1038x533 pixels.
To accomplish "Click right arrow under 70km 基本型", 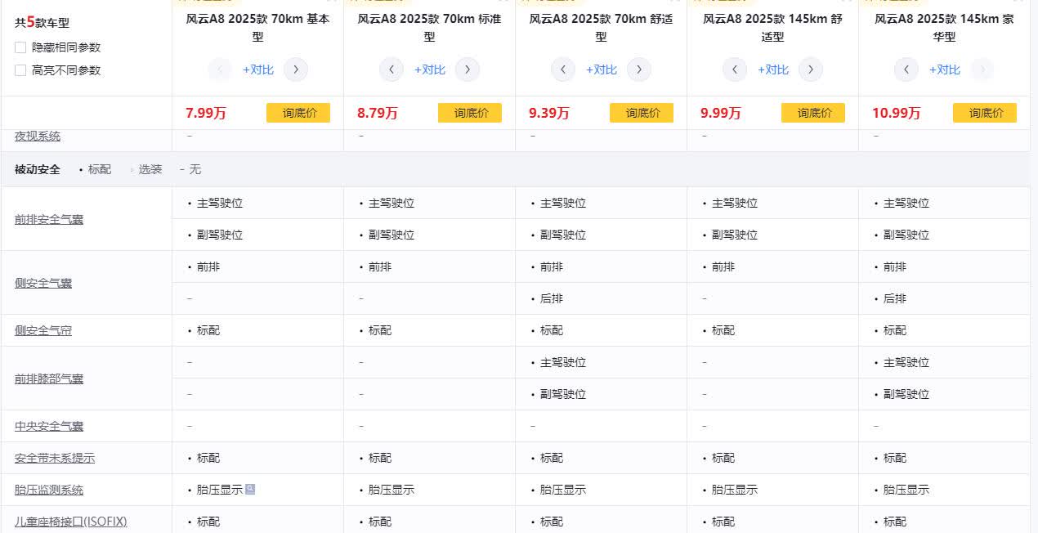I will (x=296, y=69).
